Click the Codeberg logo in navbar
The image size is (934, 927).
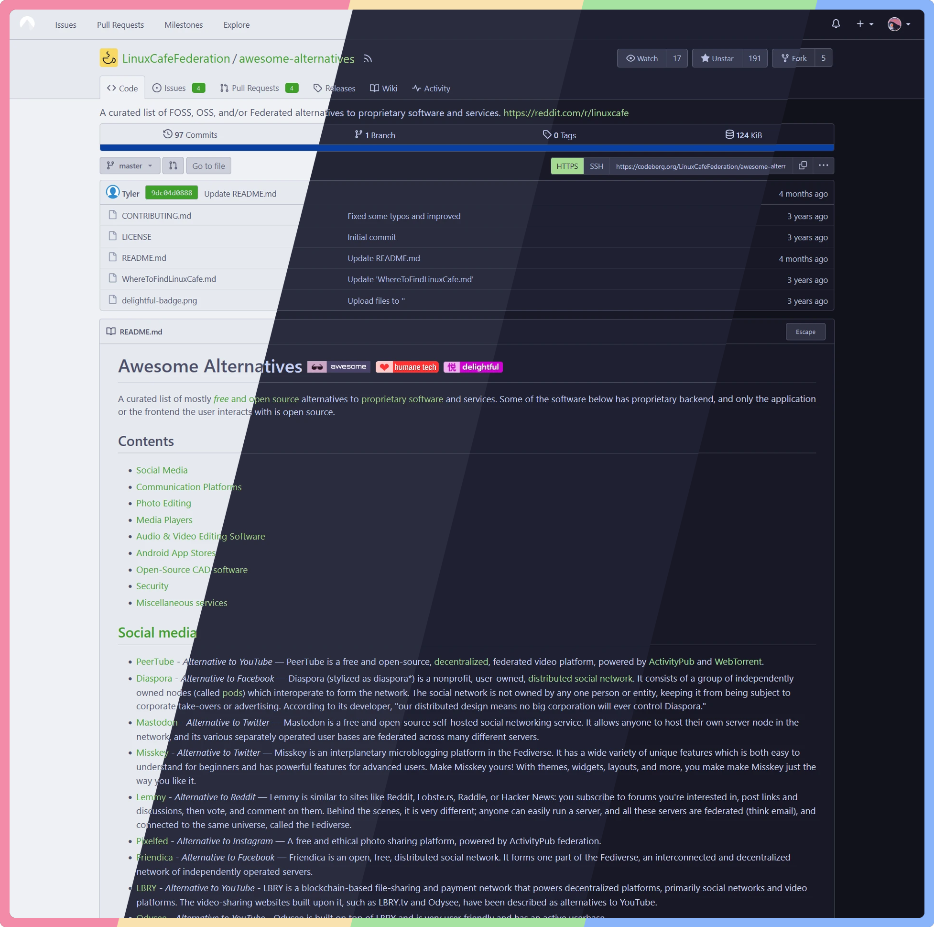tap(27, 24)
